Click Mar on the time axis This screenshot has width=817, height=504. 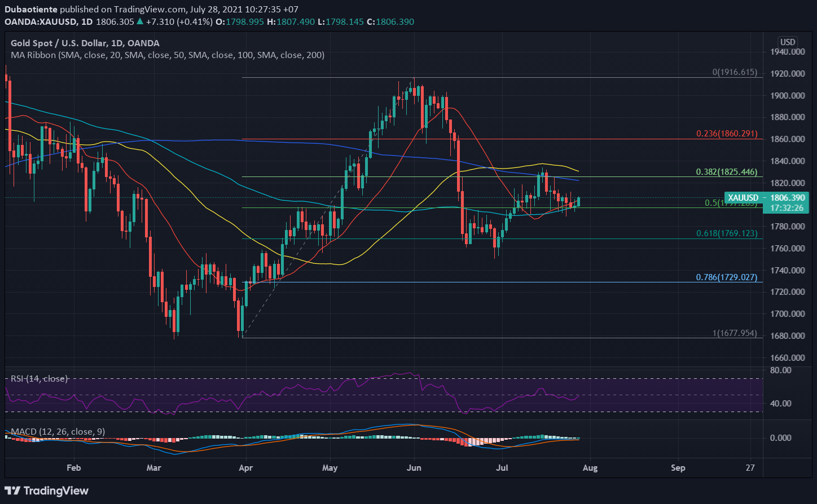pos(153,468)
